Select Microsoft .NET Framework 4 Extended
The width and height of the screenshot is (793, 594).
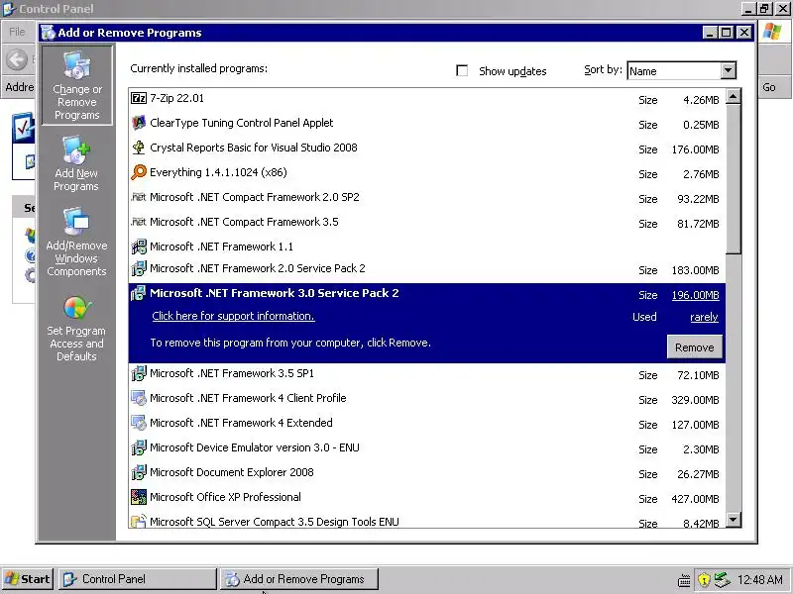point(427,424)
